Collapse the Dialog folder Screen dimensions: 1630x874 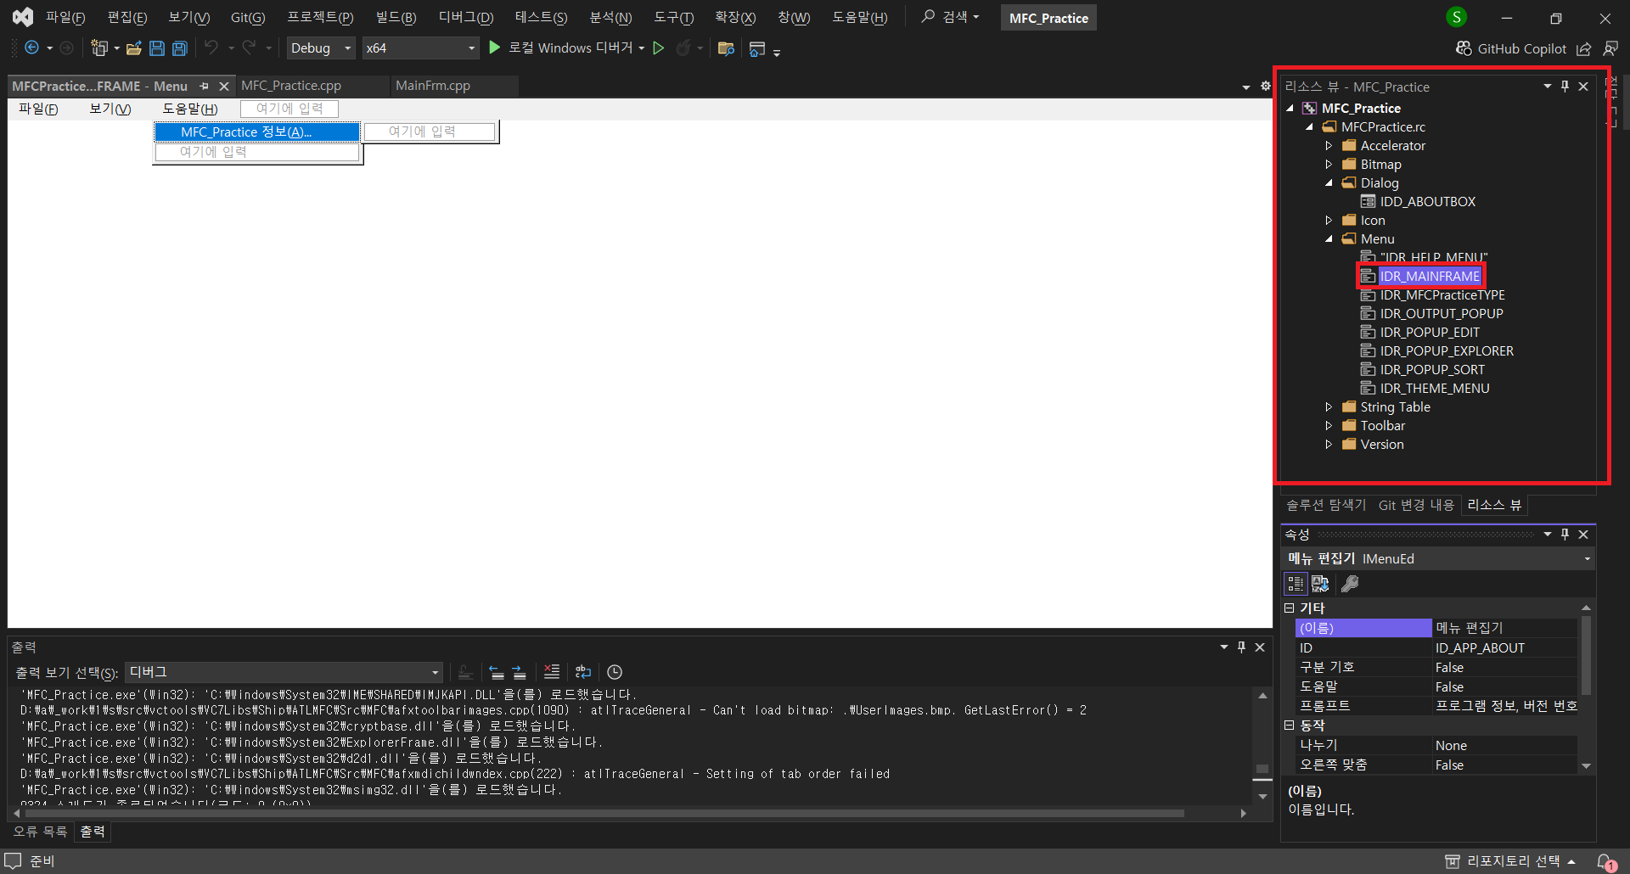pyautogui.click(x=1329, y=183)
